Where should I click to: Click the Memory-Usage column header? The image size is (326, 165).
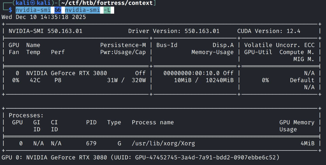(212, 52)
